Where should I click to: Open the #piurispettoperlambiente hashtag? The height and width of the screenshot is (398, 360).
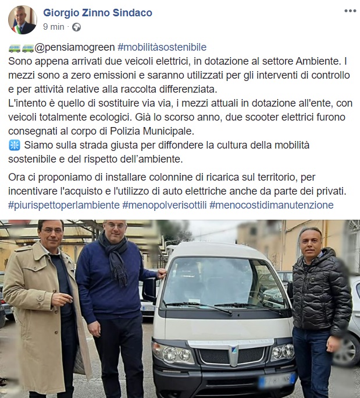(64, 205)
